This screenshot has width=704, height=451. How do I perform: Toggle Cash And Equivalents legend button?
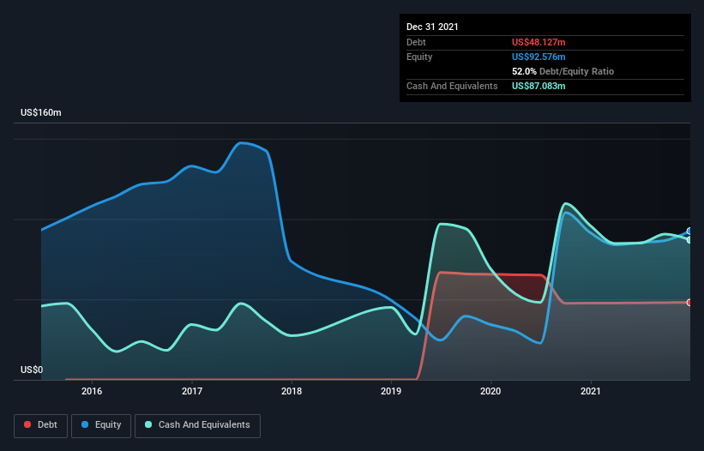coord(197,425)
